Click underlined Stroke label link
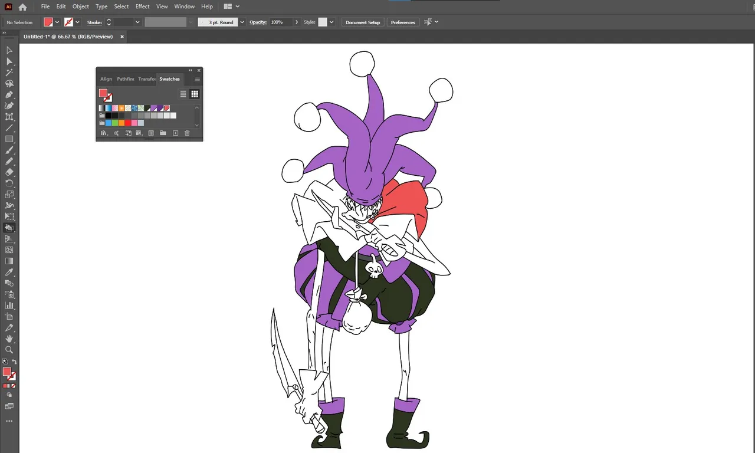 coord(94,22)
